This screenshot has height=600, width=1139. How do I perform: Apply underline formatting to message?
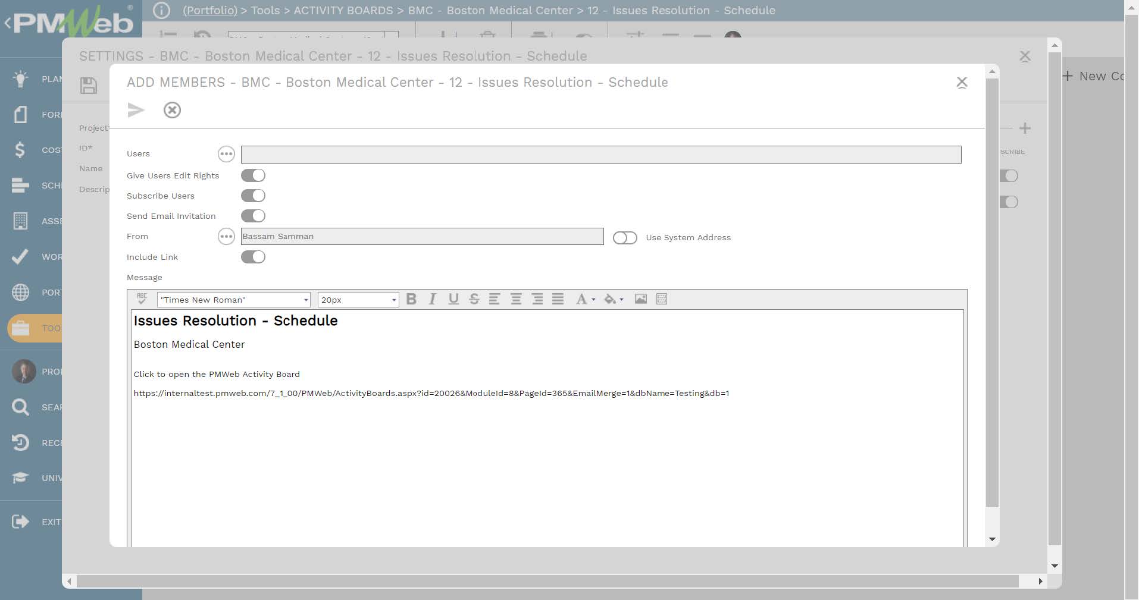(x=453, y=299)
